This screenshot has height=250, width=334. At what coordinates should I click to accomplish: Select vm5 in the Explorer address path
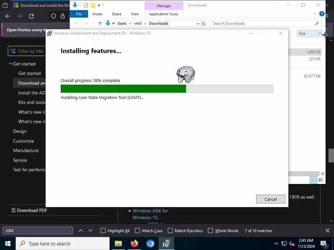[x=138, y=23]
